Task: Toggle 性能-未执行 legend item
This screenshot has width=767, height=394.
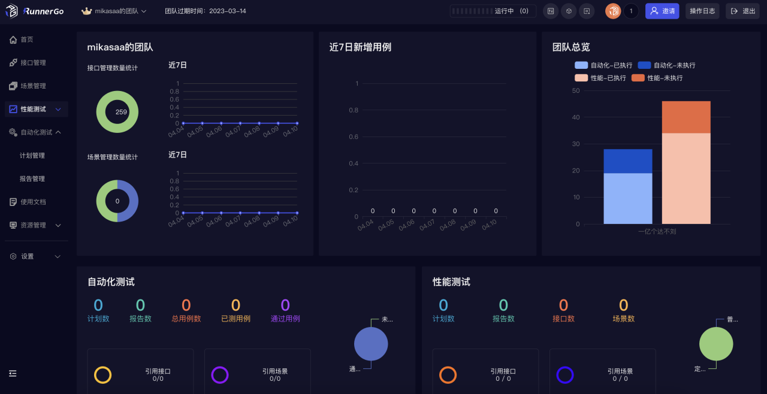Action: pos(657,78)
